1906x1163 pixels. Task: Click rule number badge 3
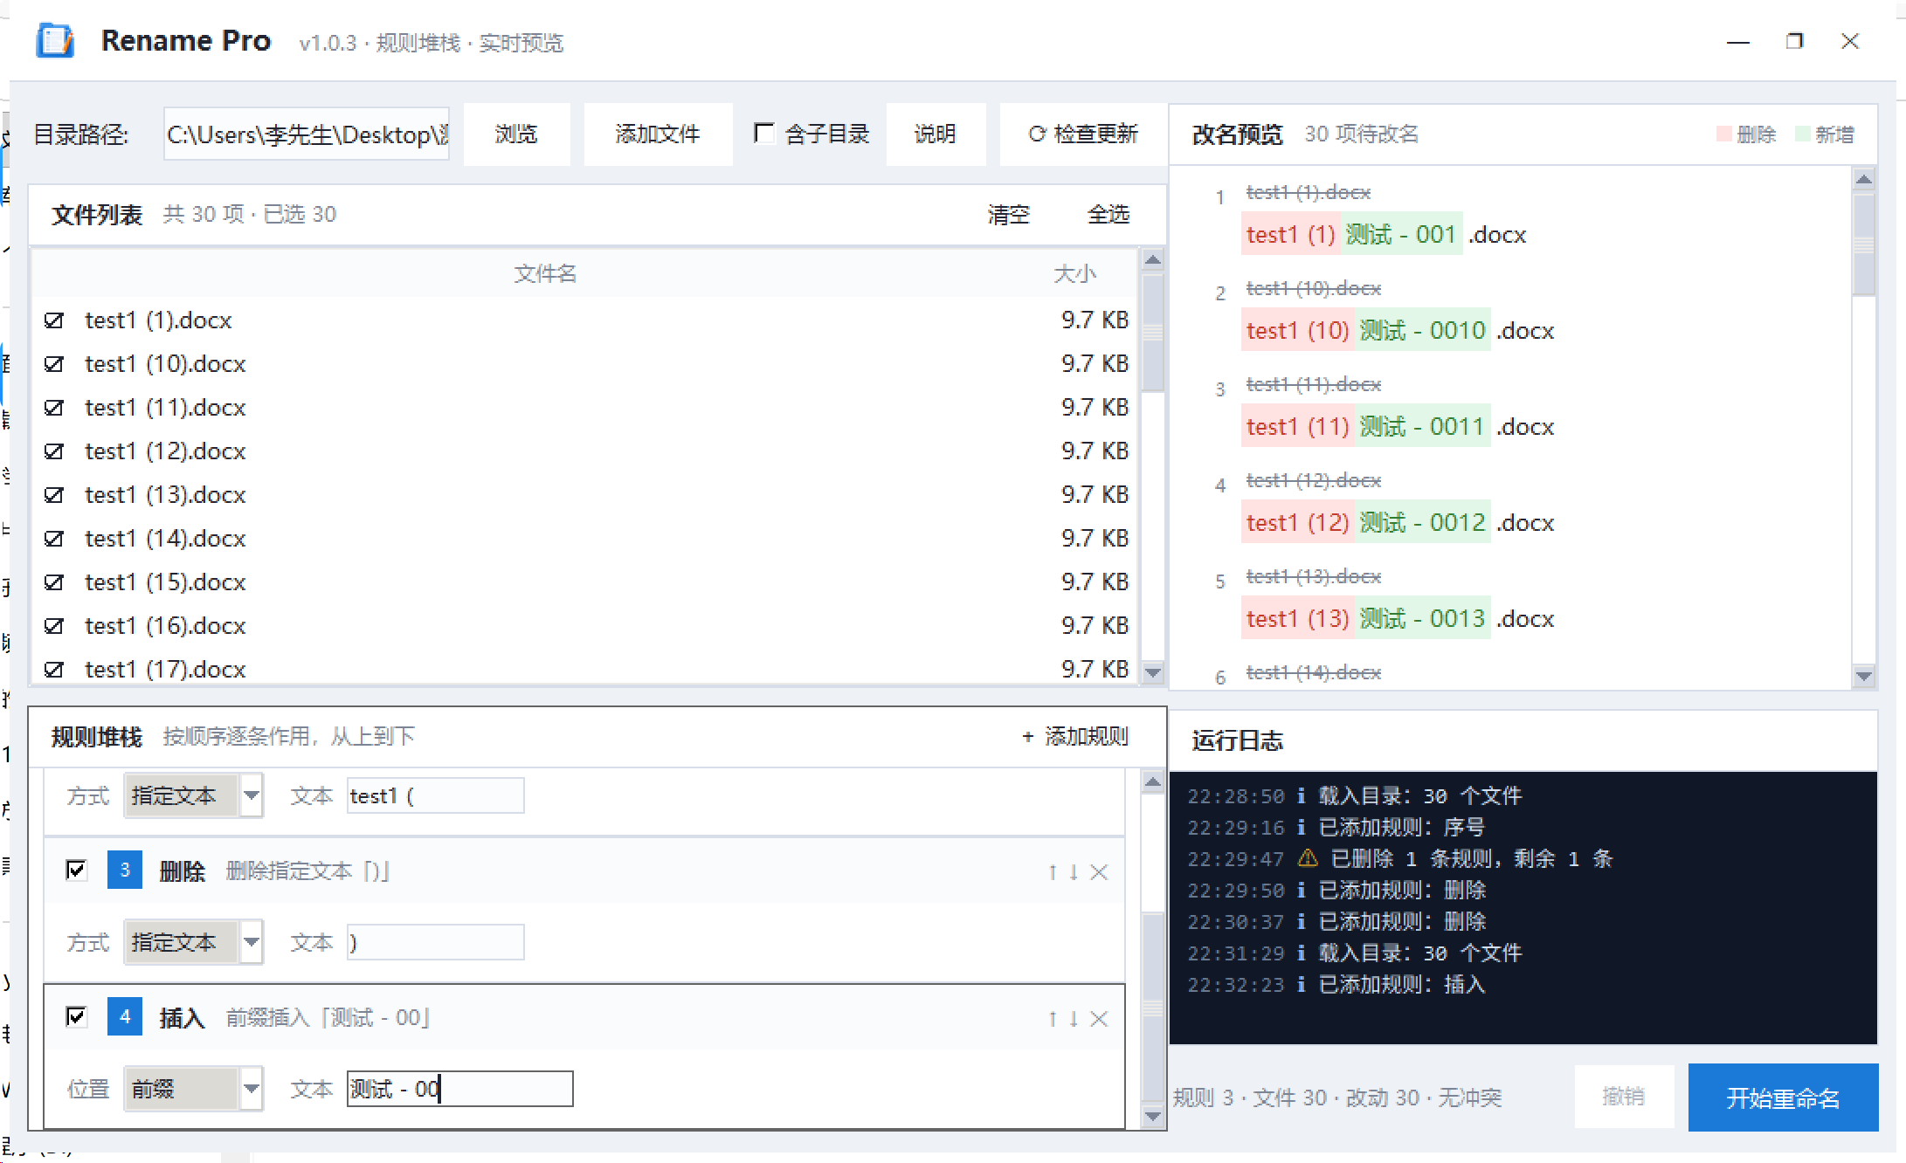125,870
